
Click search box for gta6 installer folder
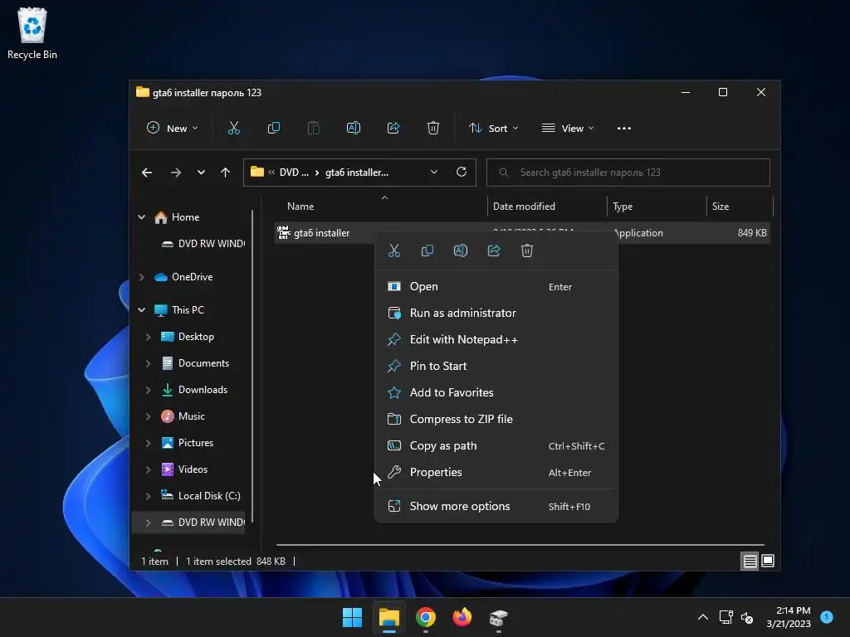click(x=628, y=173)
